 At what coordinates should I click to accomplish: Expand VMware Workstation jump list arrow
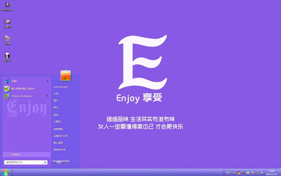[x=47, y=96]
